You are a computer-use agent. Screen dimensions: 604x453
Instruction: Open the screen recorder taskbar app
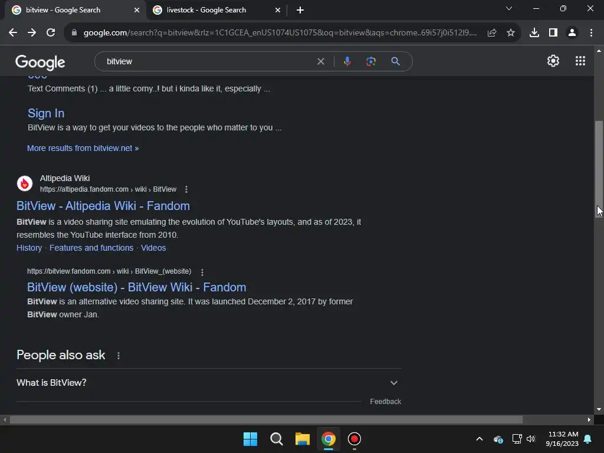354,439
